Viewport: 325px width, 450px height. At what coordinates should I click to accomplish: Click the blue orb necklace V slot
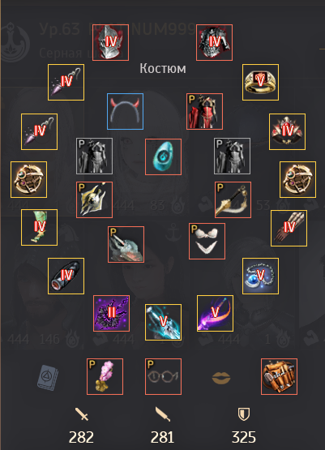coord(260,276)
